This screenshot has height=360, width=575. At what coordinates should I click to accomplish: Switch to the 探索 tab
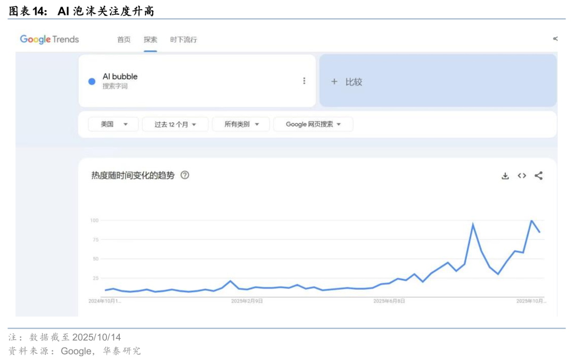coord(150,40)
